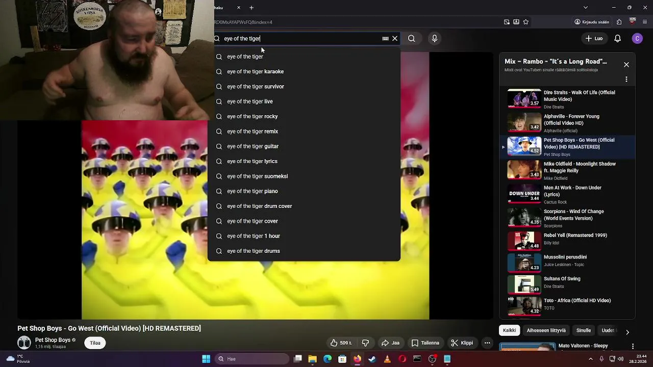Click the Luo create button

[594, 38]
